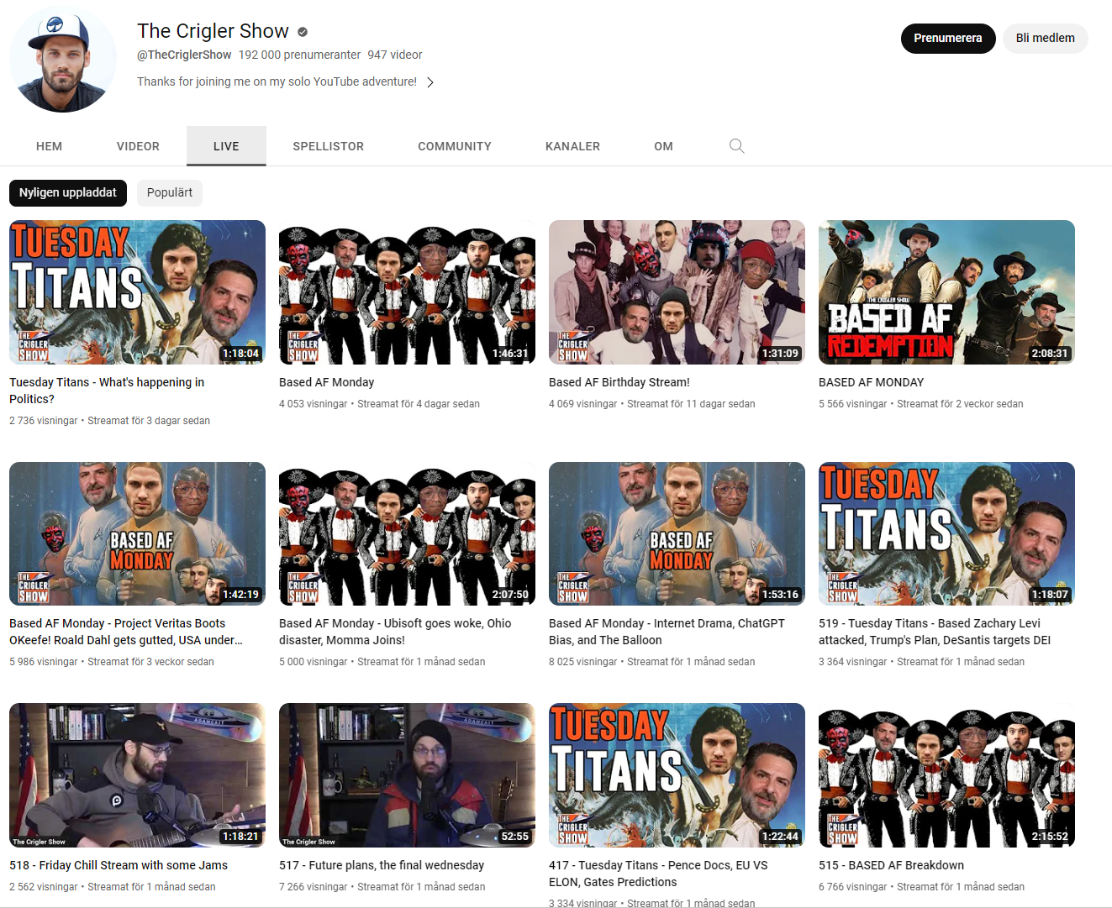Screen dimensions: 1112x908
Task: Open the COMMUNITY tab
Action: click(x=454, y=146)
